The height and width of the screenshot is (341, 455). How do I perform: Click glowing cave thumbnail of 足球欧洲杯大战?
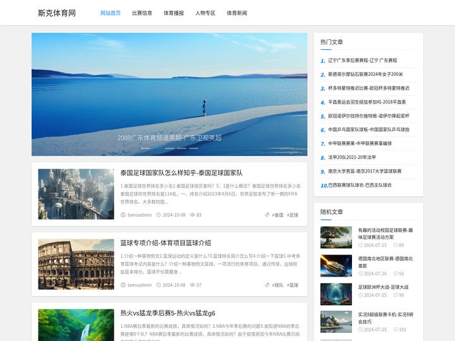pyautogui.click(x=336, y=294)
